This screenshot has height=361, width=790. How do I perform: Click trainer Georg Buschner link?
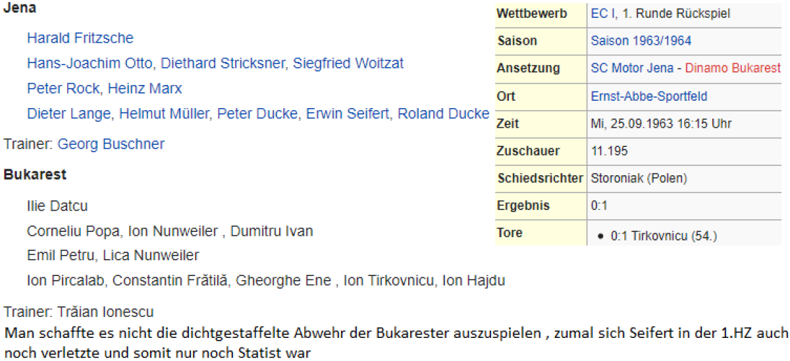[x=111, y=144]
